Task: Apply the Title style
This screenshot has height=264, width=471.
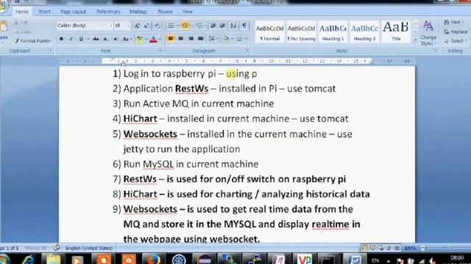Action: click(396, 32)
